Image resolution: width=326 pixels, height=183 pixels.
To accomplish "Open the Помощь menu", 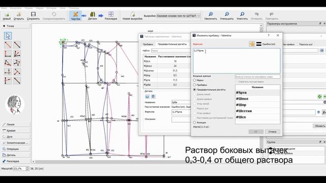I will (74, 8).
